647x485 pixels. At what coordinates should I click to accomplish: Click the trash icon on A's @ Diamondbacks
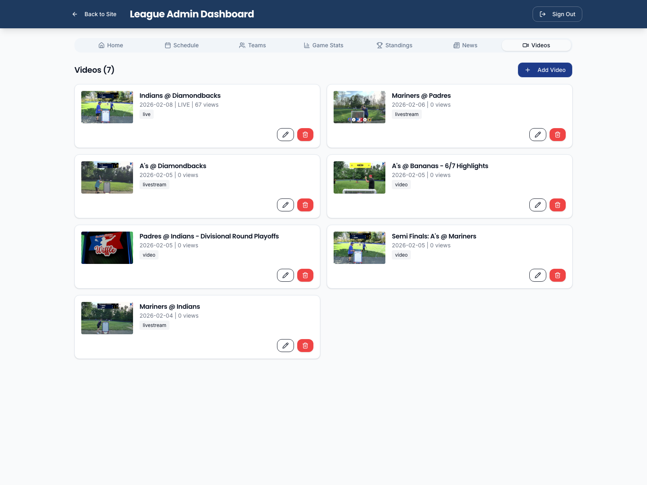click(x=305, y=205)
